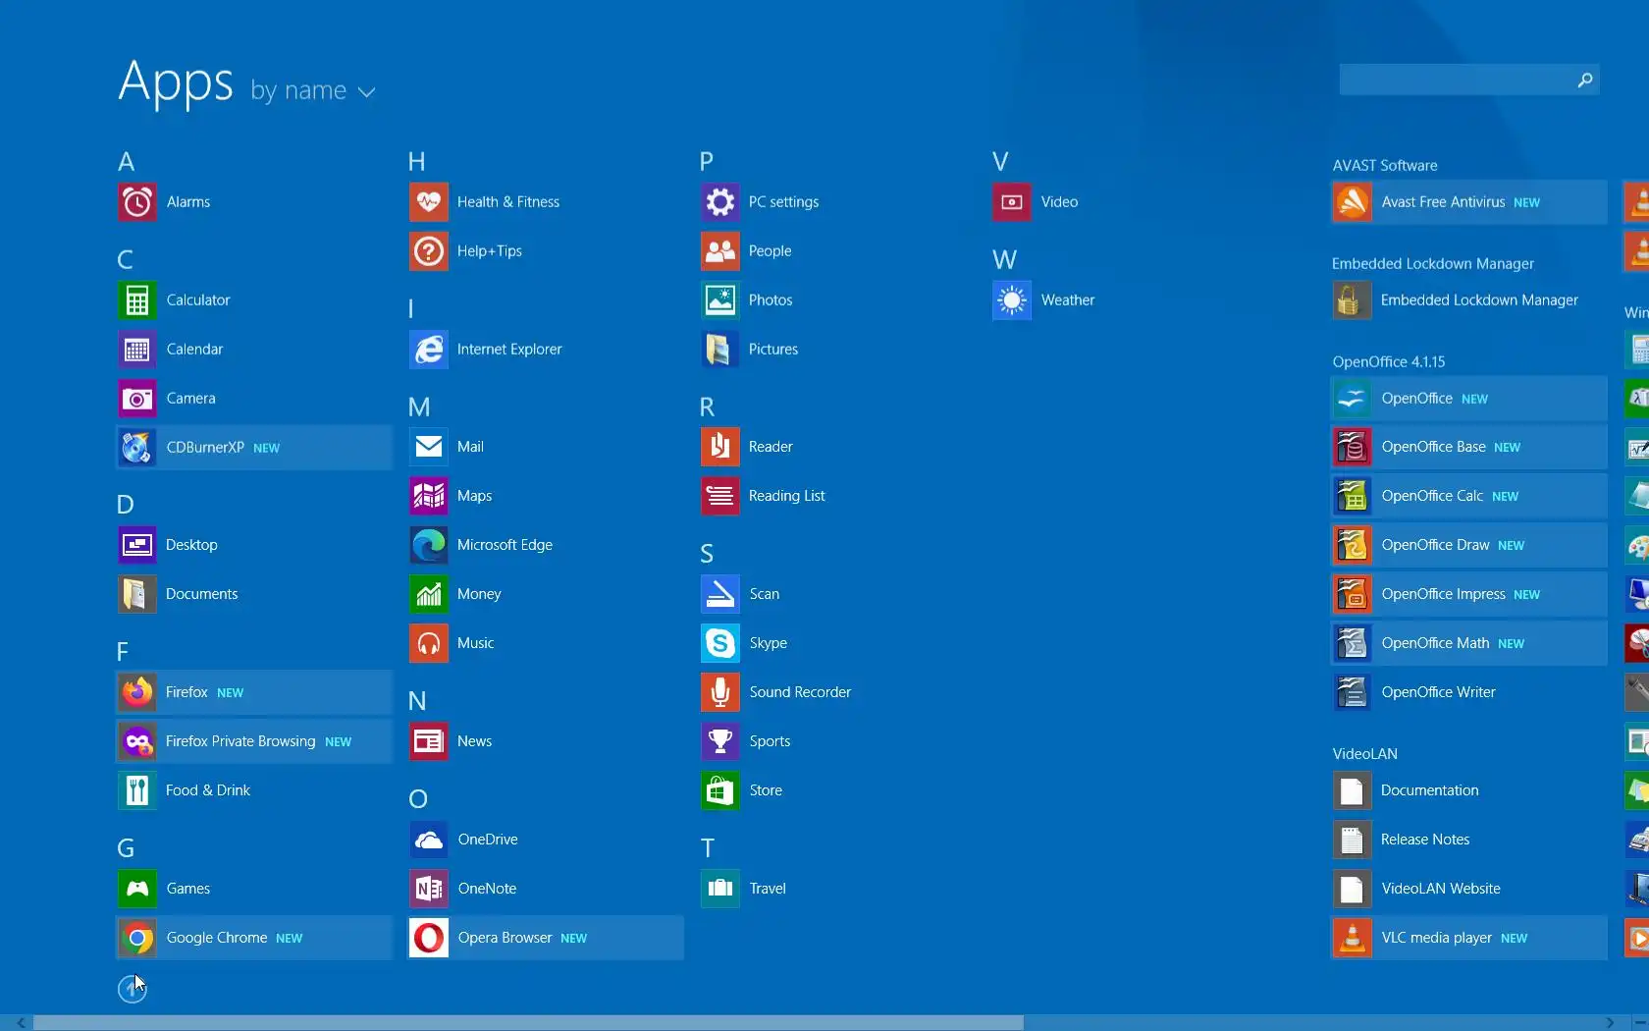Viewport: 1649px width, 1031px height.
Task: Click the search input field
Action: click(1456, 80)
